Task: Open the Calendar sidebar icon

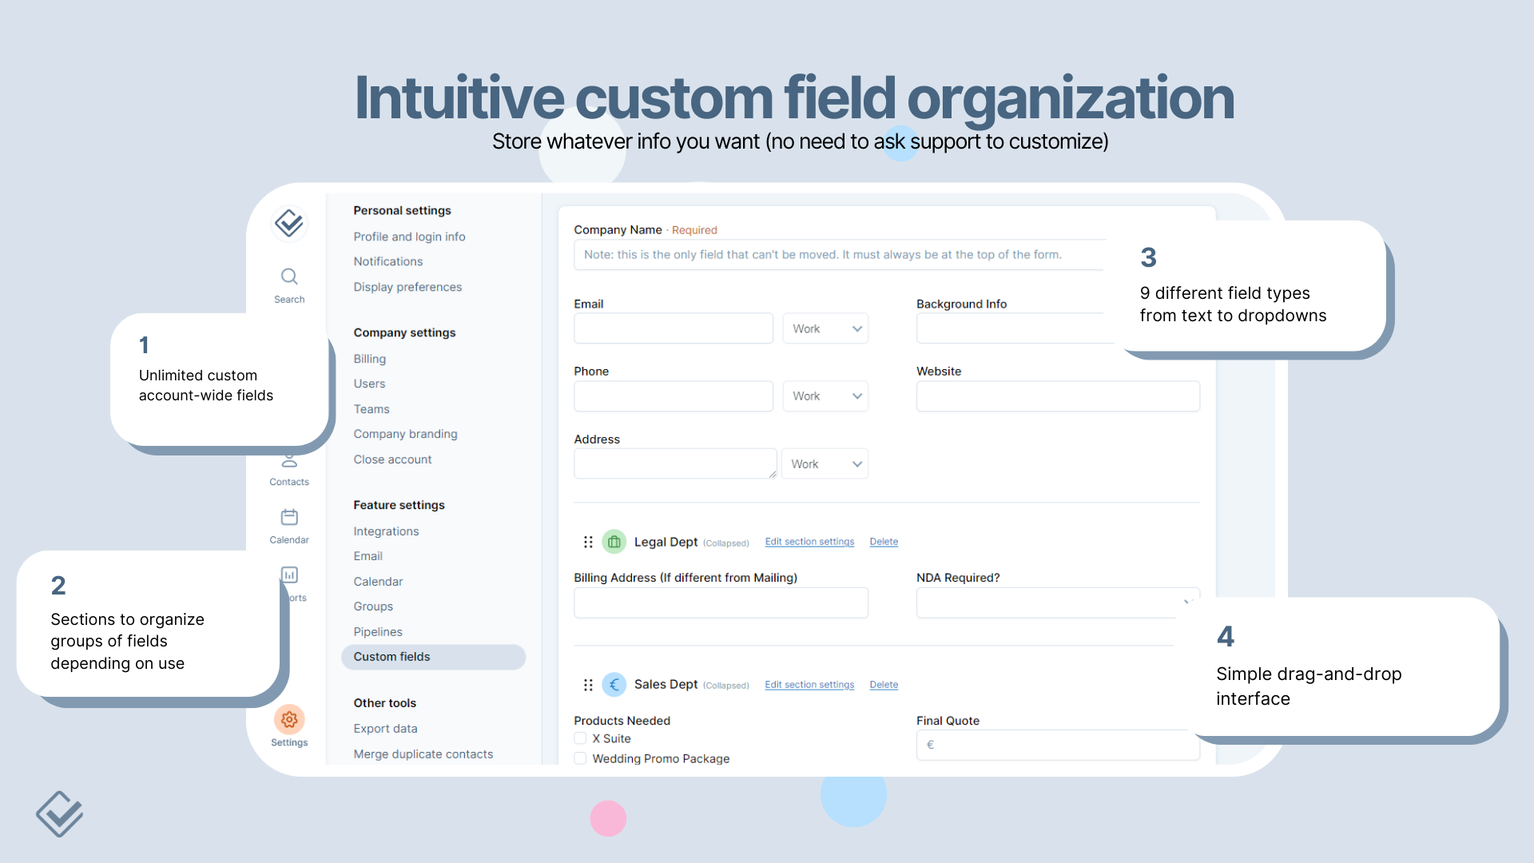Action: coord(288,519)
